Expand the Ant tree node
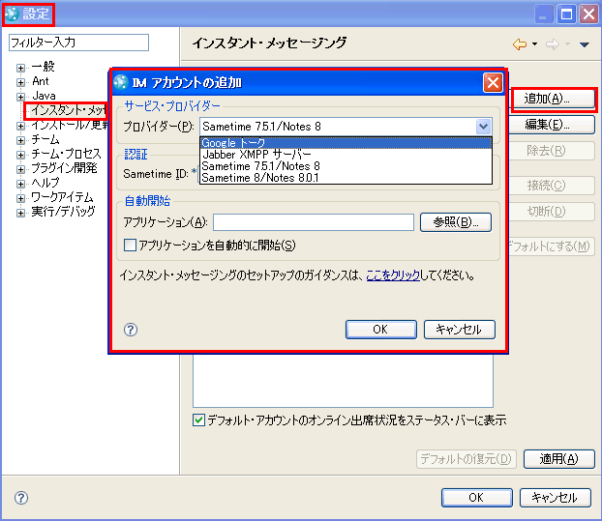 (x=20, y=82)
